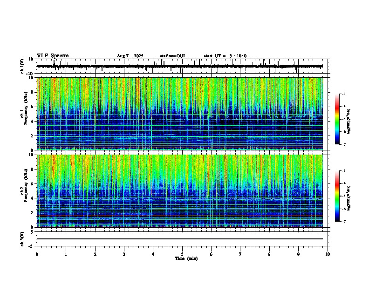This screenshot has height=285, width=369.
Task: Click the "8" kHz tick on ch.1 spectrogram
Action: 33,92
